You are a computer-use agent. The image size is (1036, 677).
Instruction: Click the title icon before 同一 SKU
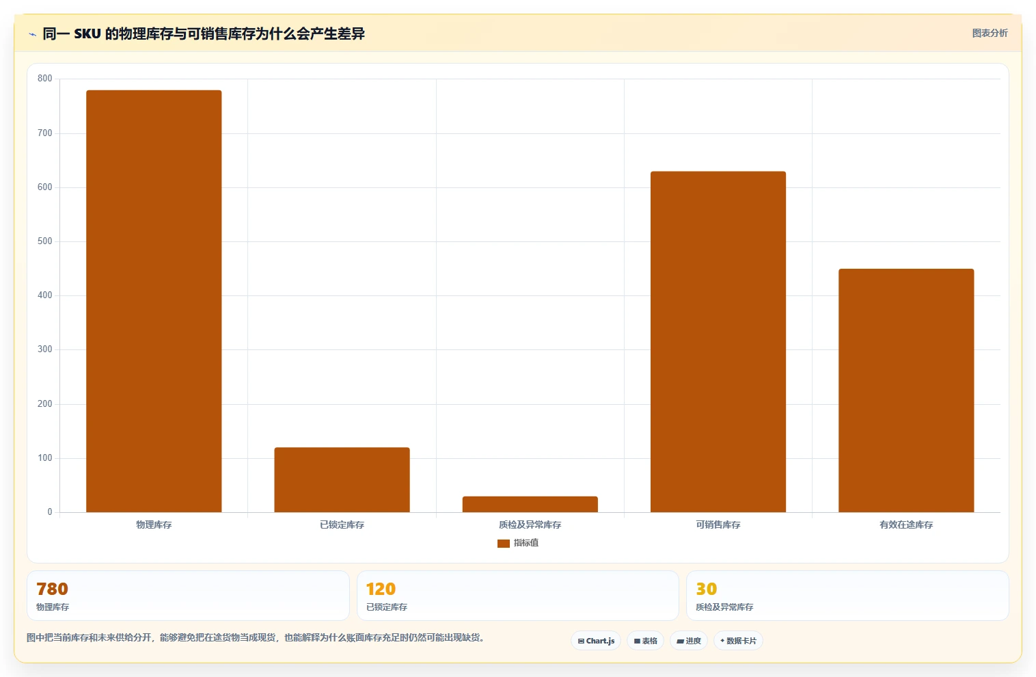tap(32, 34)
